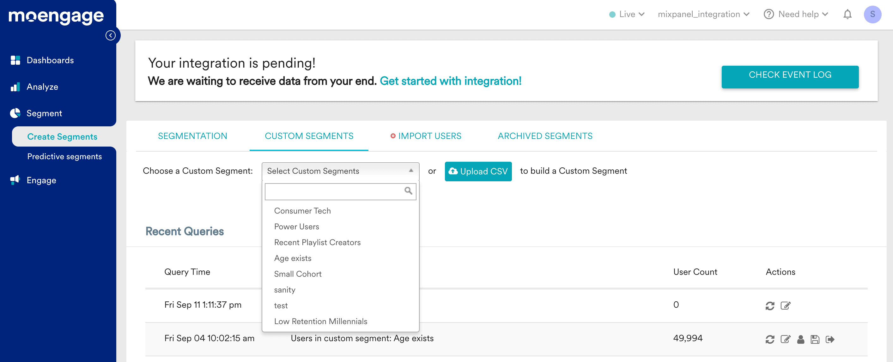
Task: Select Low Retention Millennials segment
Action: 321,321
